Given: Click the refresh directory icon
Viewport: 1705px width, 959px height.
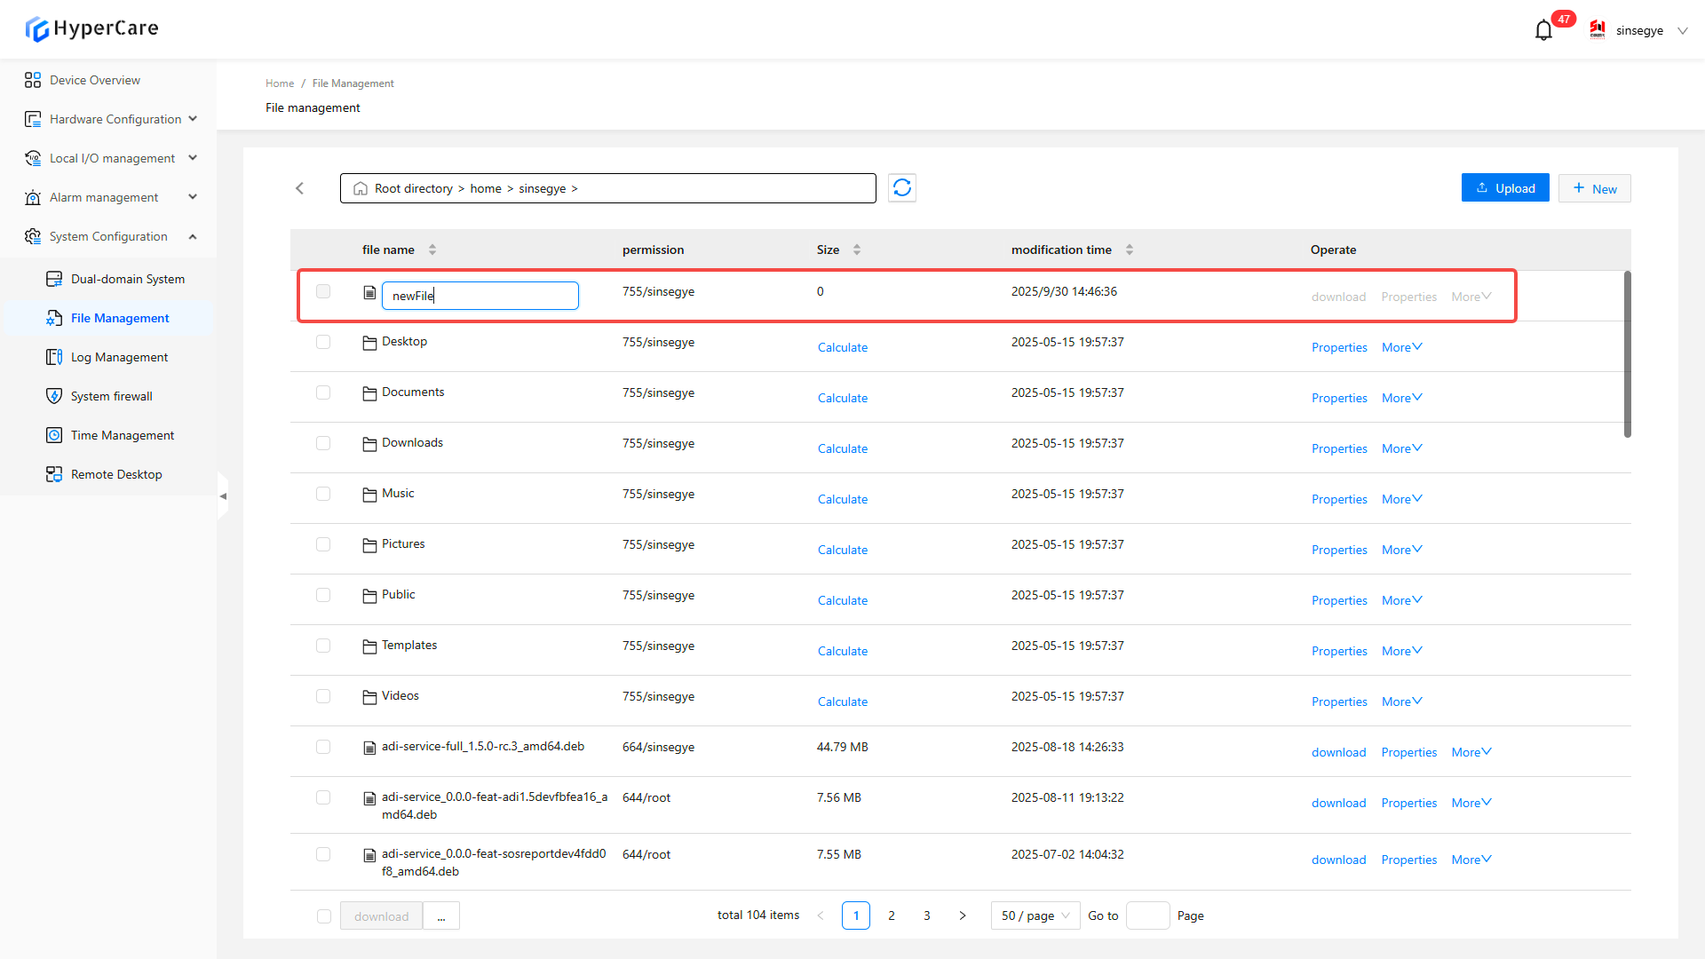Looking at the screenshot, I should point(901,187).
